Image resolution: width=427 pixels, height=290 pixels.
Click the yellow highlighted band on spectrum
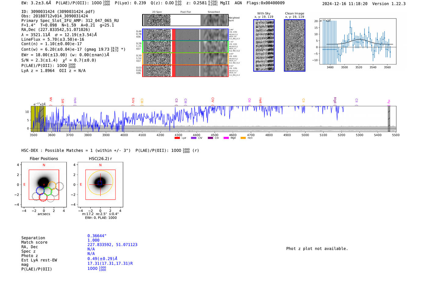point(38,119)
